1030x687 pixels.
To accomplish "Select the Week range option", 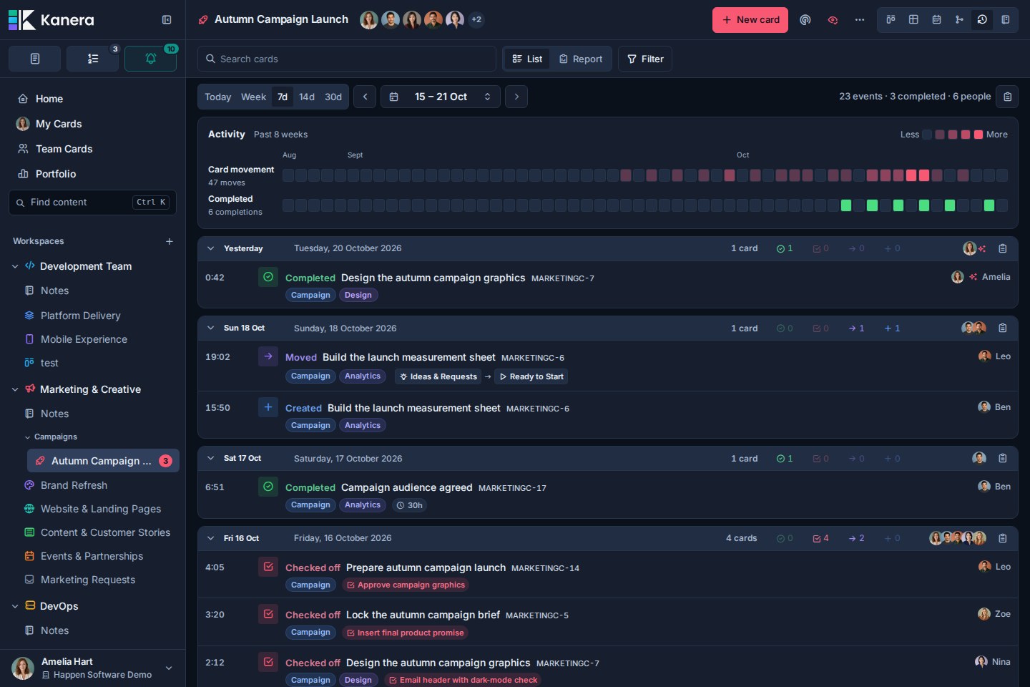I will click(253, 97).
